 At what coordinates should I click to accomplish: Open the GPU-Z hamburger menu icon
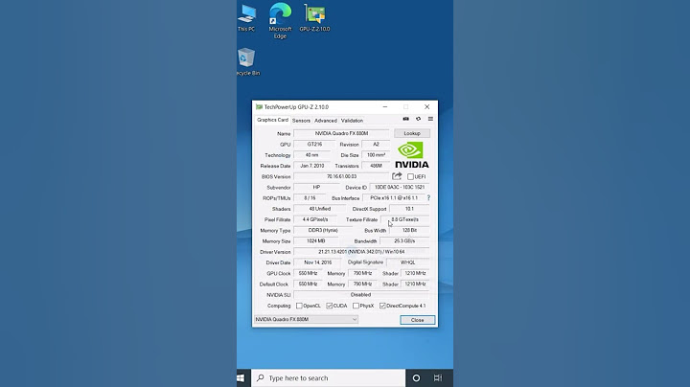coord(430,119)
